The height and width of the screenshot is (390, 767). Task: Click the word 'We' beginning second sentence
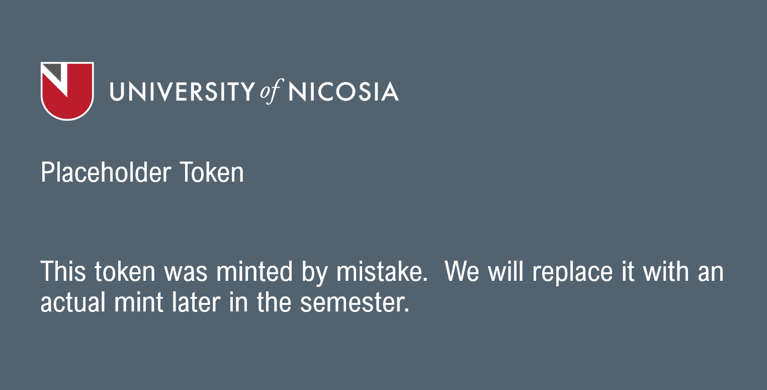click(463, 272)
